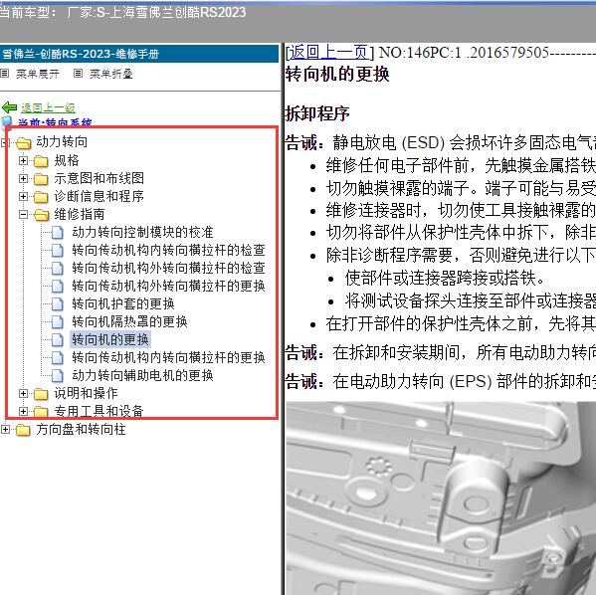Screen dimensions: 596x595
Task: Select the 专用工具和设备 folder label
Action: pyautogui.click(x=99, y=411)
